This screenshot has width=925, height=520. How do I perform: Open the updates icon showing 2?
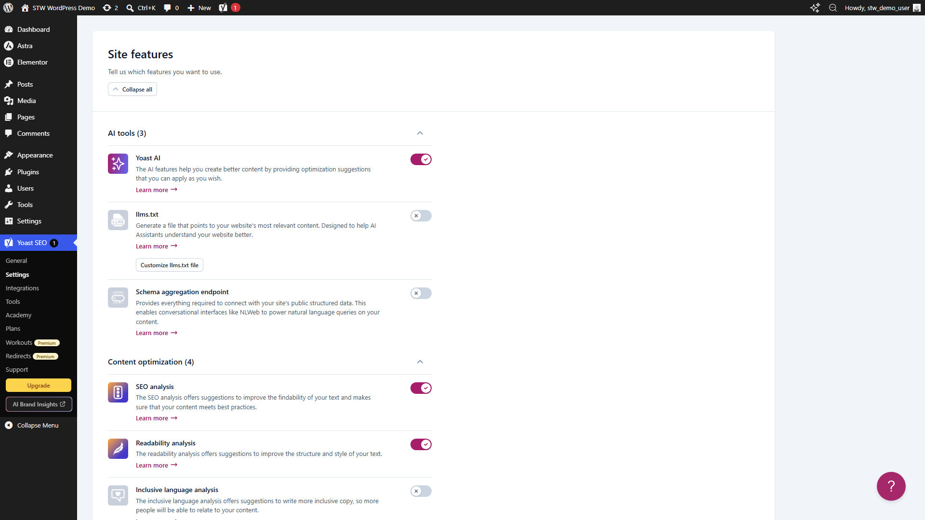click(x=110, y=8)
